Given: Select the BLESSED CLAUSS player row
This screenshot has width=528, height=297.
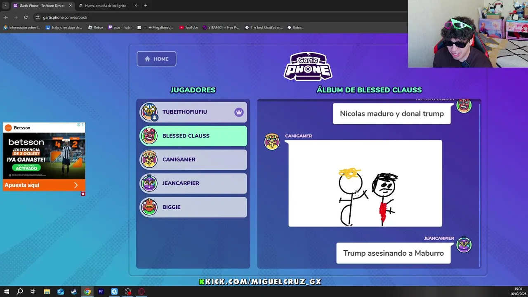Looking at the screenshot, I should [193, 136].
